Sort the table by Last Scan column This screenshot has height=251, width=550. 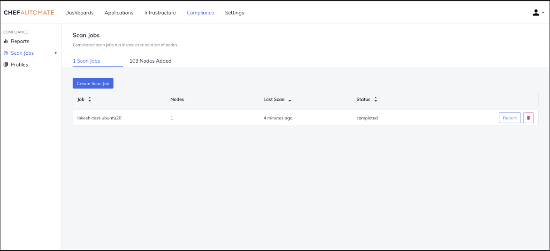(290, 100)
